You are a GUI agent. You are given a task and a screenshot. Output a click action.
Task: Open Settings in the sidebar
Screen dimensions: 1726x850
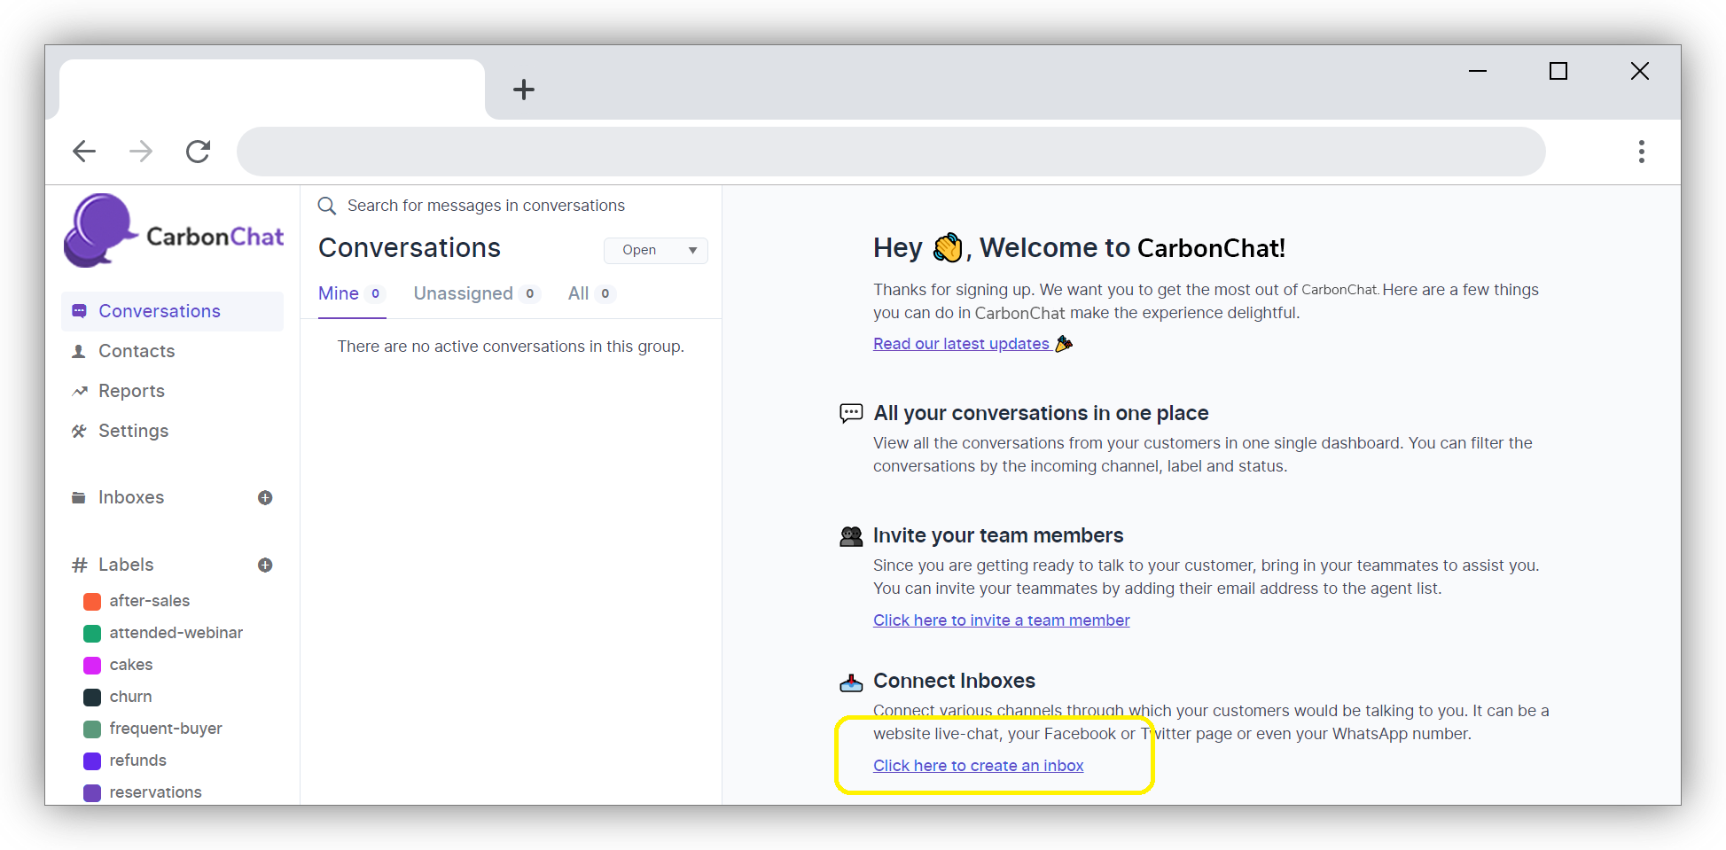(x=133, y=431)
